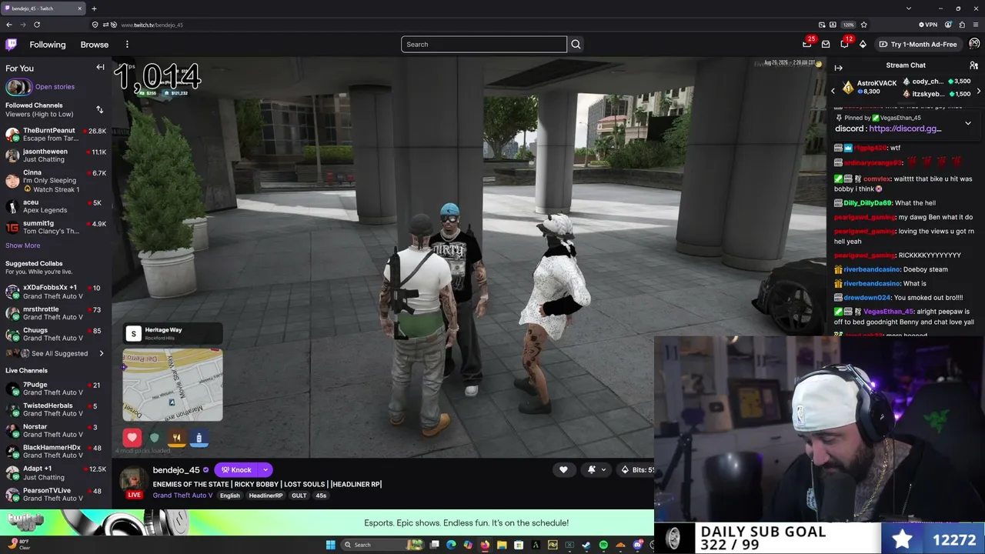
Task: Show more followed channels
Action: click(23, 245)
